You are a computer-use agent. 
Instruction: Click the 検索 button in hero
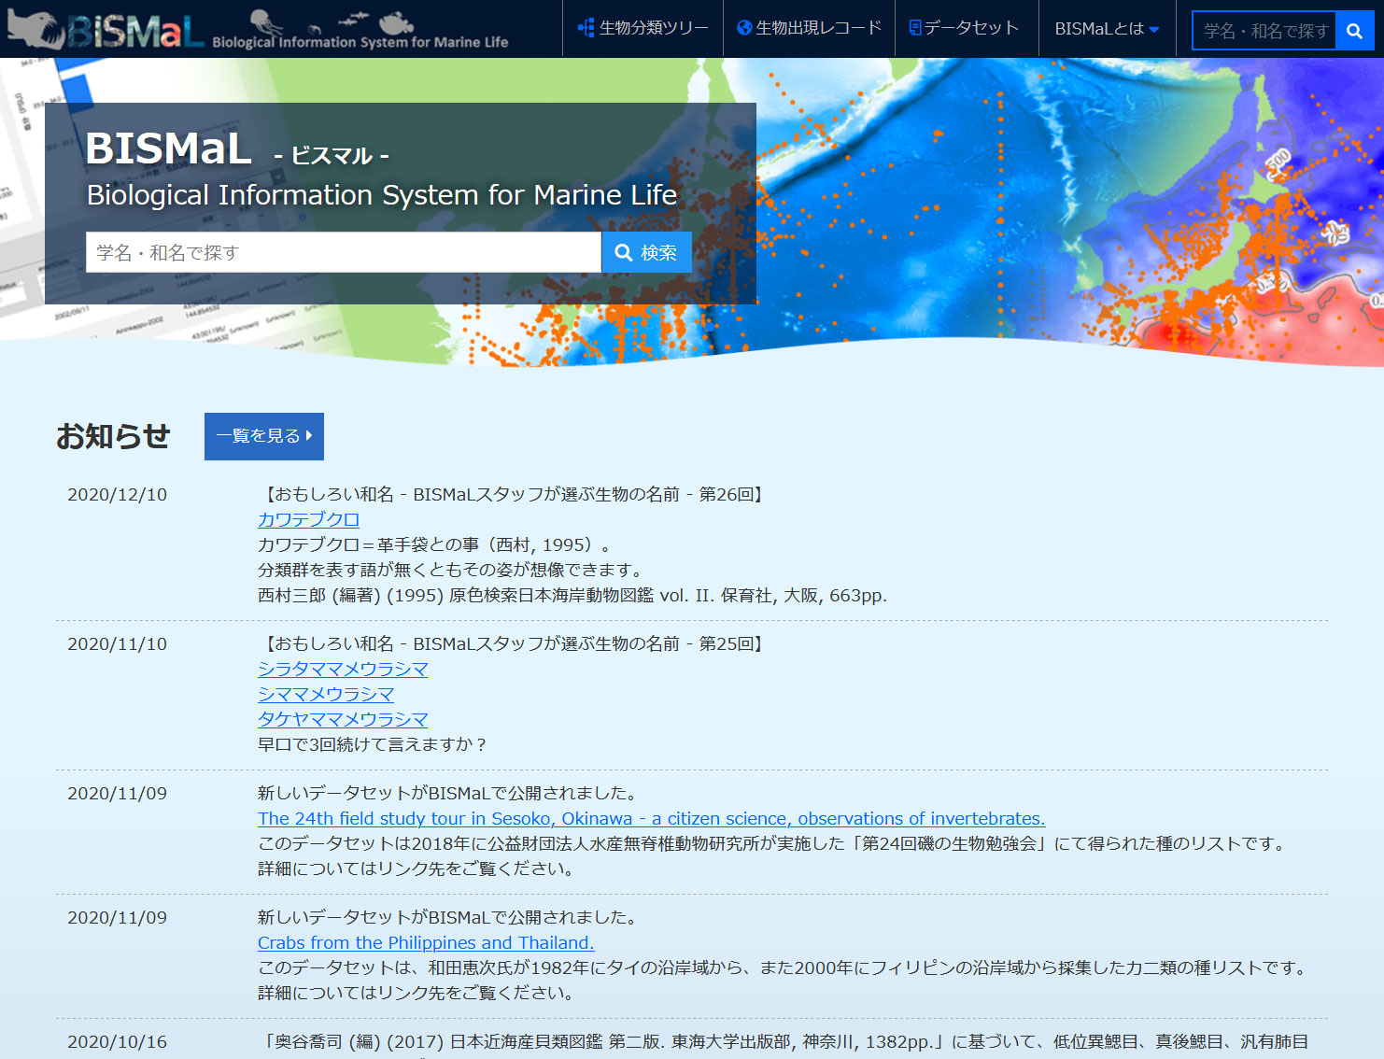click(x=646, y=252)
